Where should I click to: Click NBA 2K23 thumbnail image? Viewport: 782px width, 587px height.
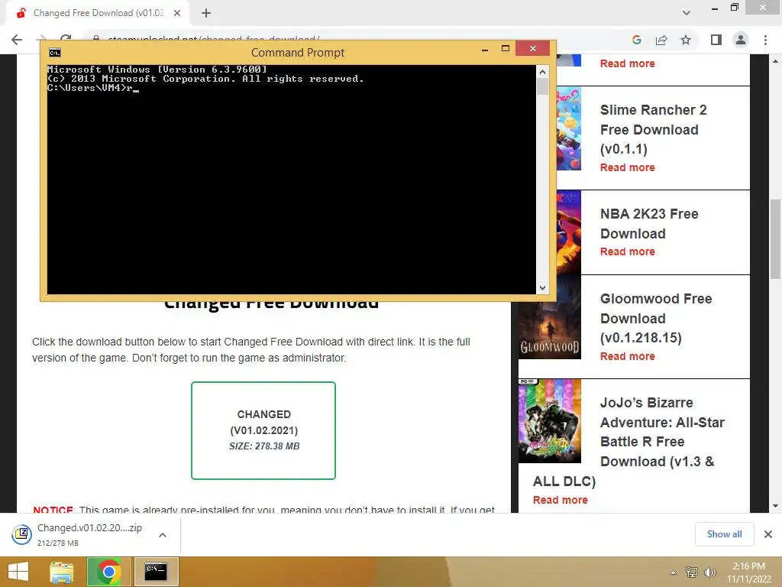(568, 232)
